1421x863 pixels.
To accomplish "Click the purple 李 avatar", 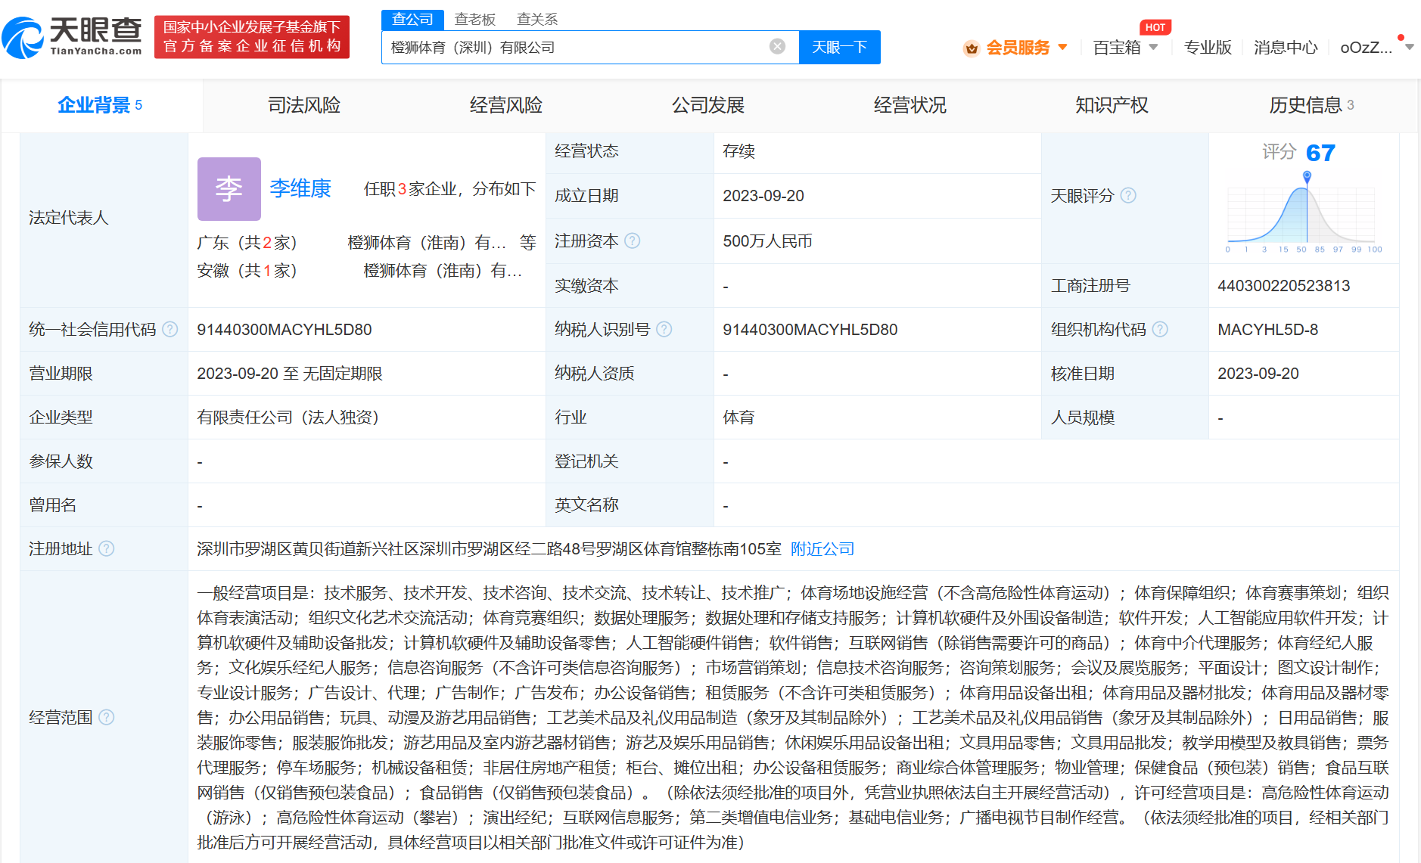I will (x=229, y=188).
